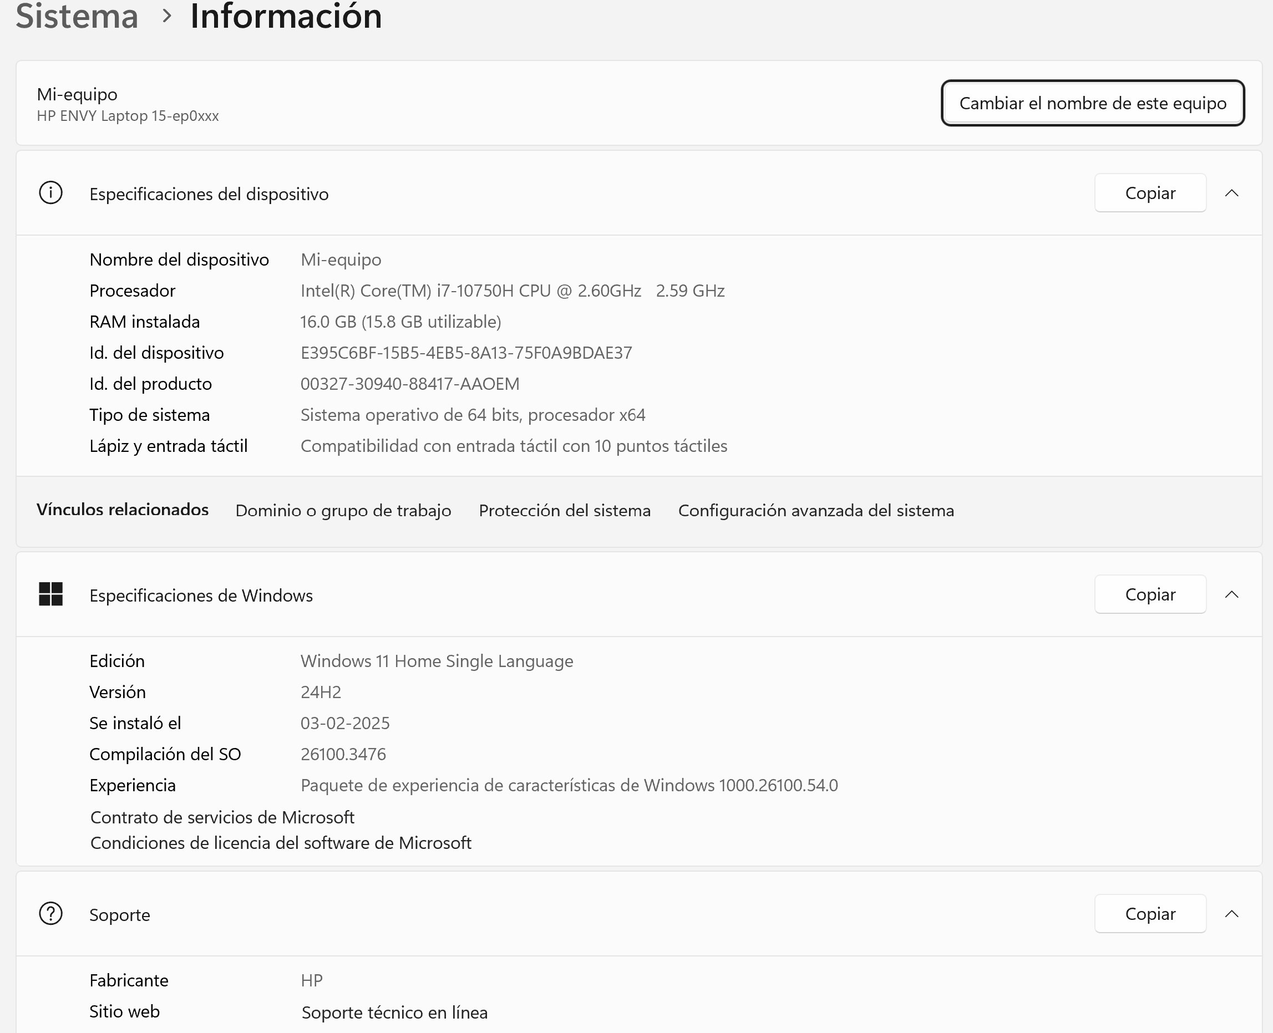Click the Compilación del SO label
The height and width of the screenshot is (1033, 1273).
[x=165, y=755]
